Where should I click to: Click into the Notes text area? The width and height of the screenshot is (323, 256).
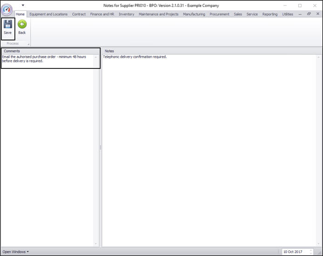tap(209, 150)
